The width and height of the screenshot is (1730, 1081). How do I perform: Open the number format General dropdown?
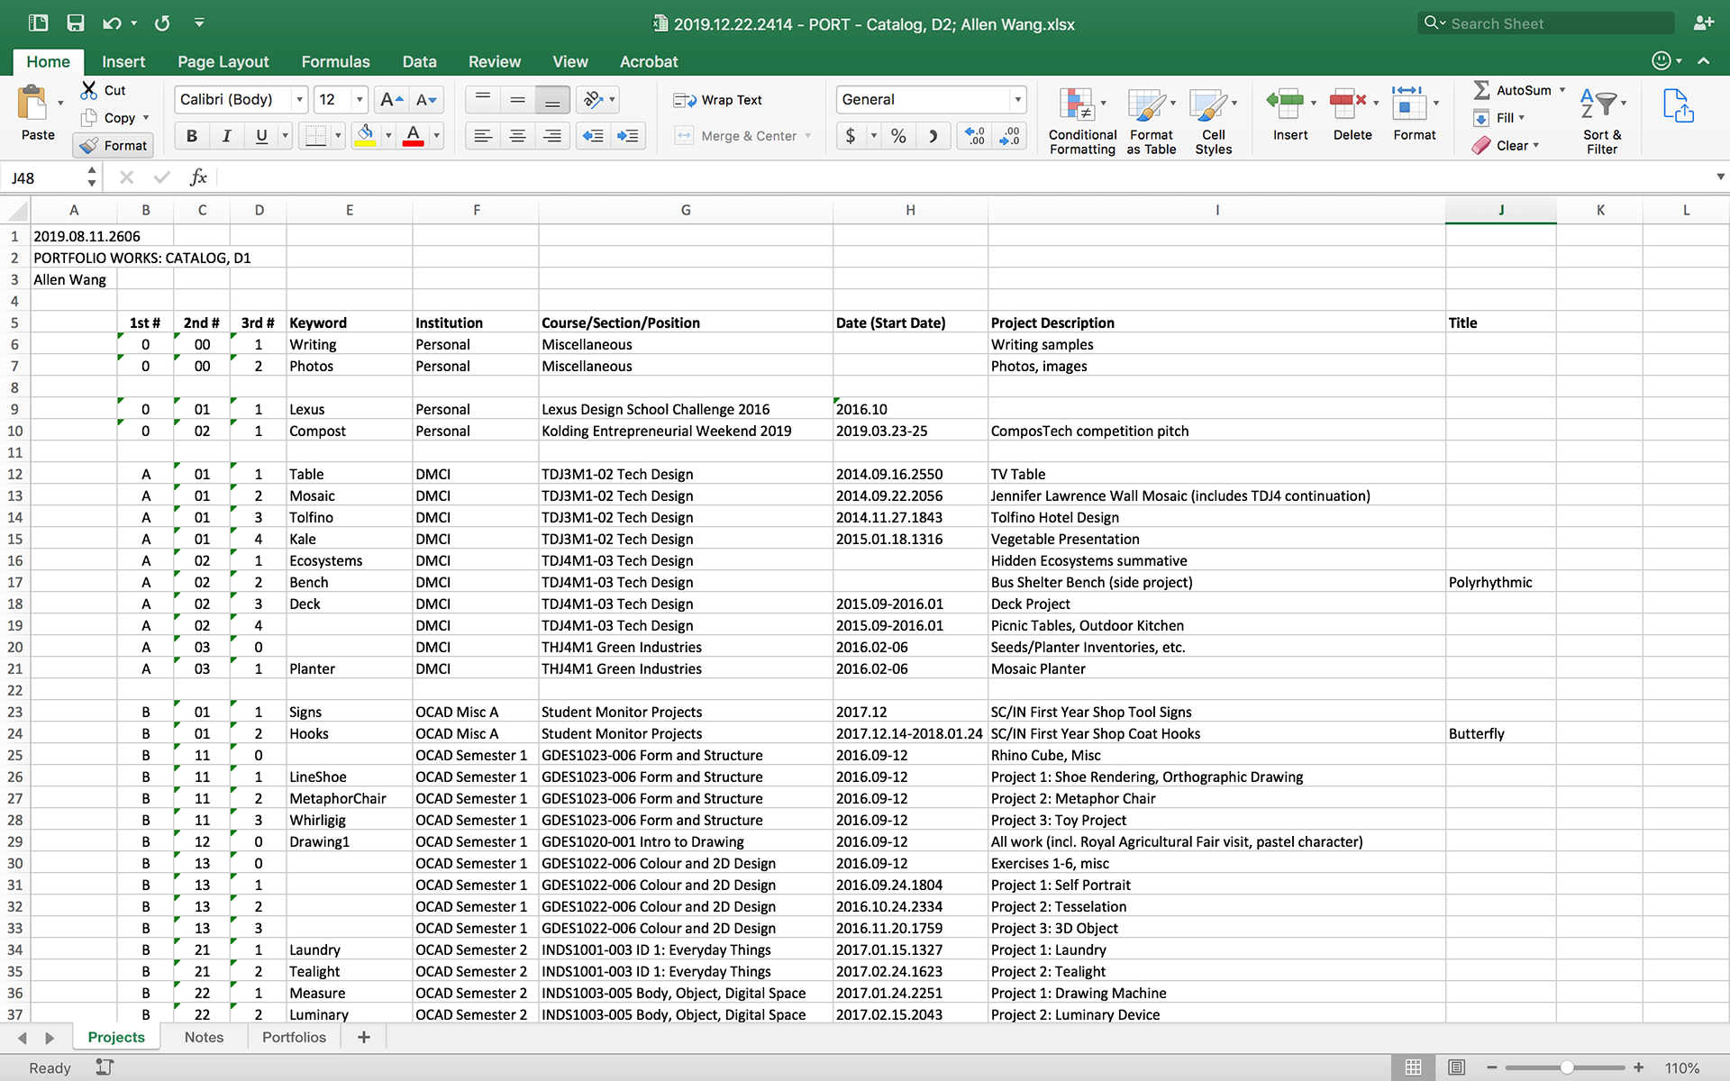click(x=1017, y=100)
